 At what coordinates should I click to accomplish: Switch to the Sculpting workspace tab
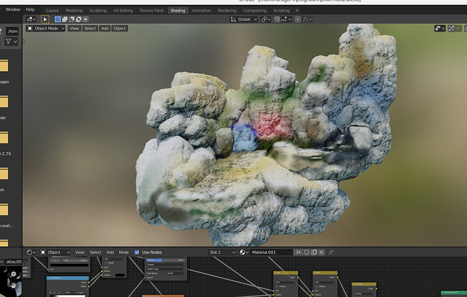[98, 10]
